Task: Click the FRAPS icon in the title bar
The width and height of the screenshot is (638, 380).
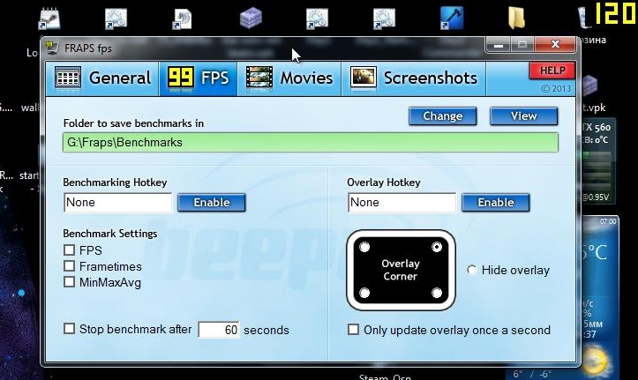Action: (52, 48)
